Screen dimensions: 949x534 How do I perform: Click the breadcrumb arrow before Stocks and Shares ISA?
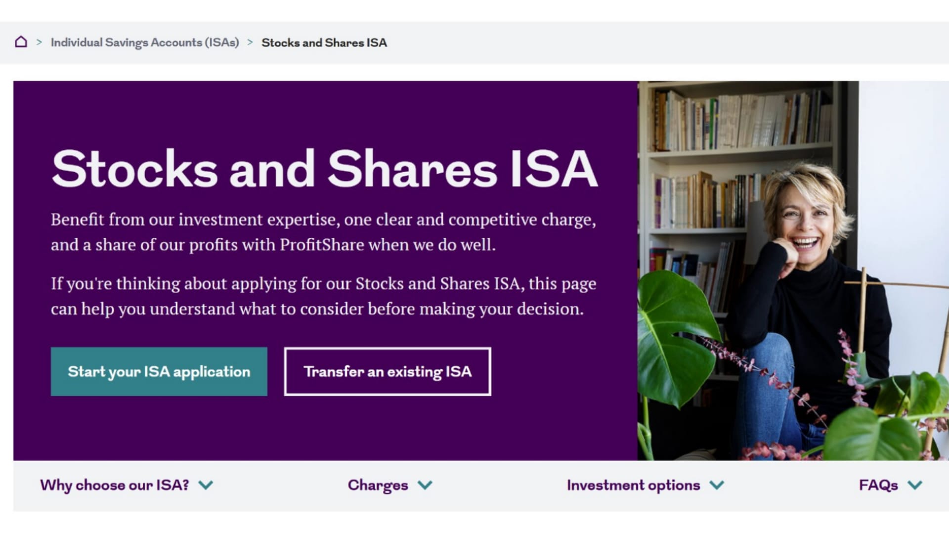[x=251, y=43]
